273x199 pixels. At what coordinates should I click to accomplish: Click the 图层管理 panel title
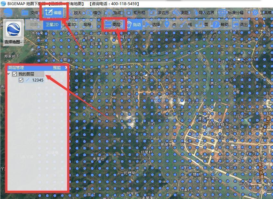pos(16,67)
